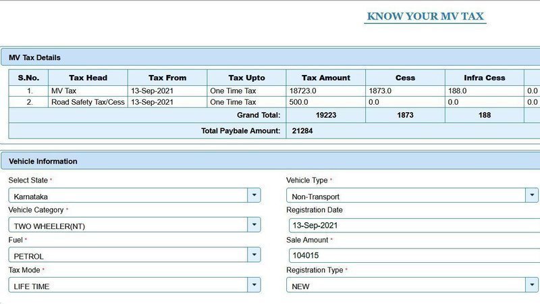Click the Registration Date input field

click(413, 225)
